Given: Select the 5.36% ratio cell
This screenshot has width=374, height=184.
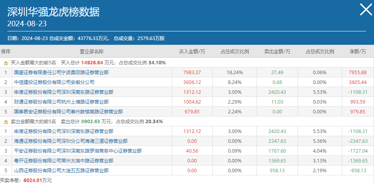Looking at the screenshot, I should point(320,141).
